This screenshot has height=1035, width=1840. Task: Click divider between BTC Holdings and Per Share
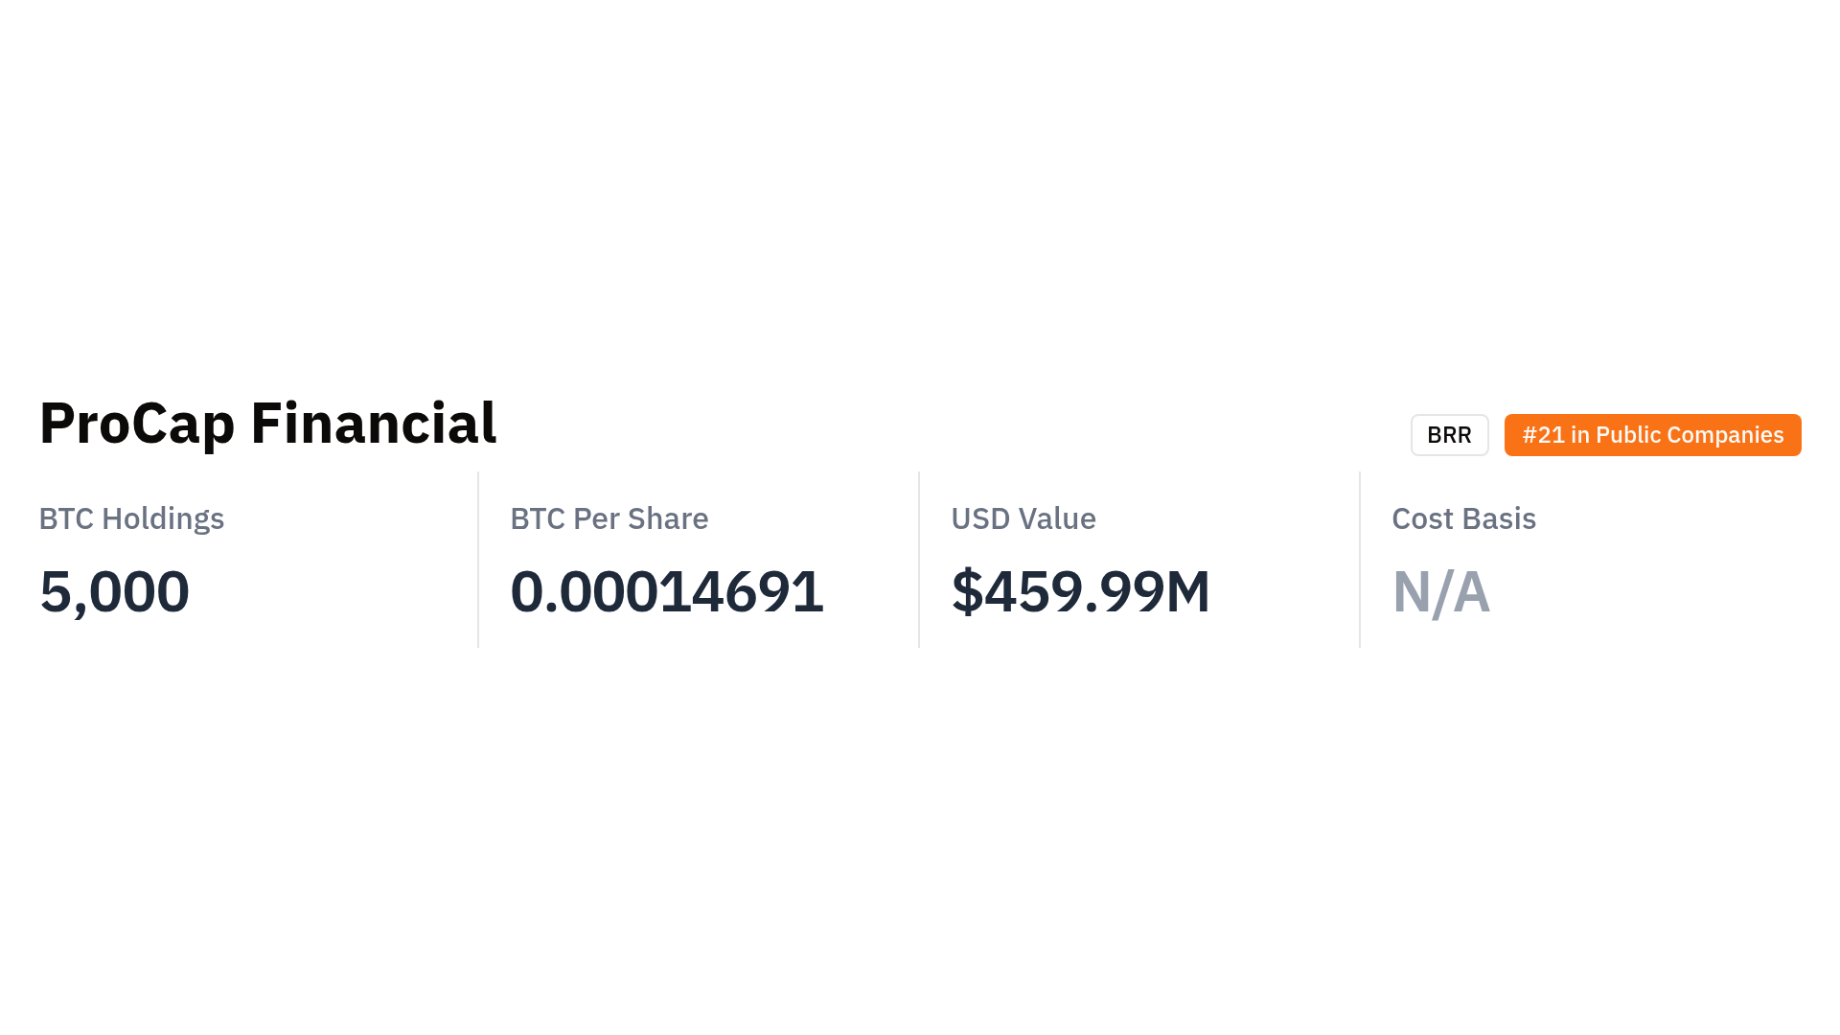click(x=478, y=560)
